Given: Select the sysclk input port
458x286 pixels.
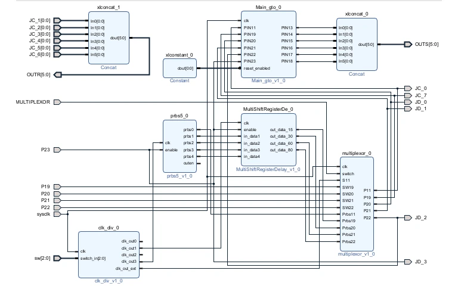Looking at the screenshot, I should pyautogui.click(x=57, y=214).
